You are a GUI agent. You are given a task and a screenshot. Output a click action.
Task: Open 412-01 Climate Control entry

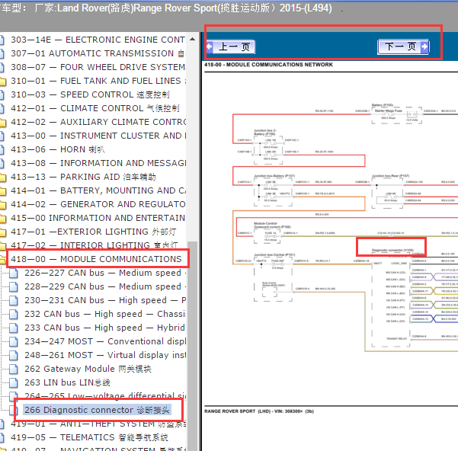95,108
